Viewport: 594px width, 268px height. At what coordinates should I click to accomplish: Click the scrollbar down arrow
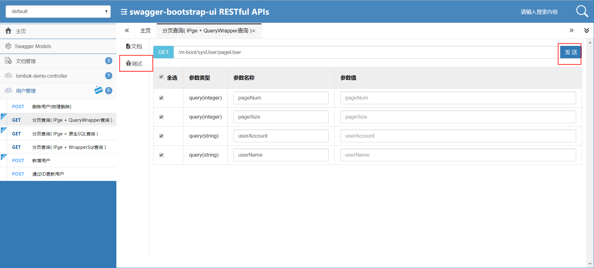(x=590, y=264)
